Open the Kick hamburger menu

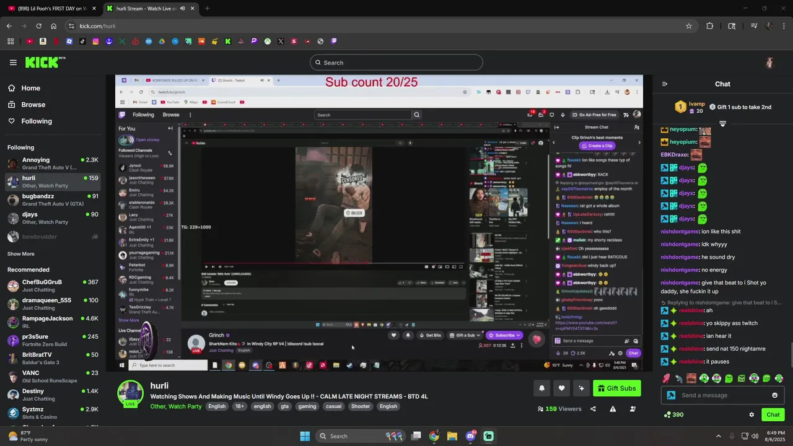tap(13, 63)
